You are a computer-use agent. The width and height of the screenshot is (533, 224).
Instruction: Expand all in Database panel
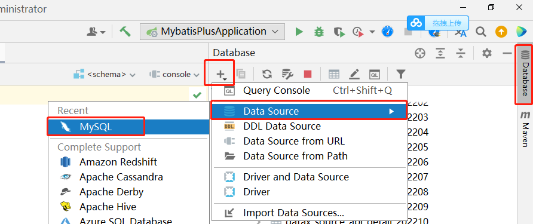(440, 53)
